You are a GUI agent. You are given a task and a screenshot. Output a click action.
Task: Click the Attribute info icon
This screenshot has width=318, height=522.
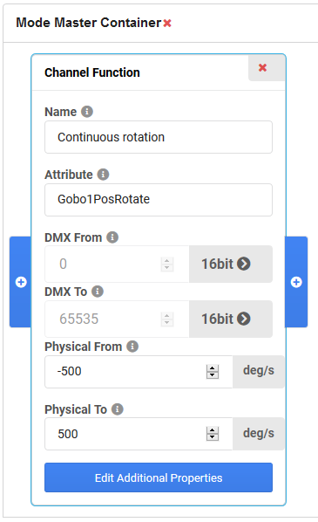103,174
